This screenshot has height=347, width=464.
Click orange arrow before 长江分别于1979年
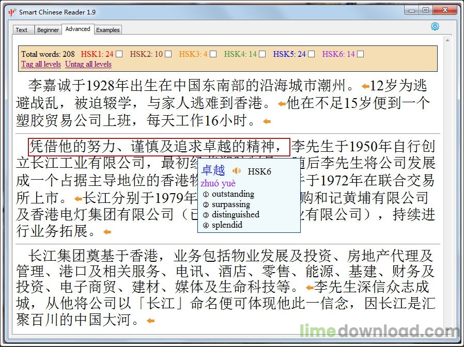[x=78, y=199]
